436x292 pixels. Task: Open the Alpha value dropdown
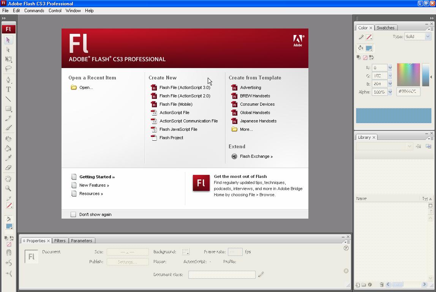coord(390,91)
